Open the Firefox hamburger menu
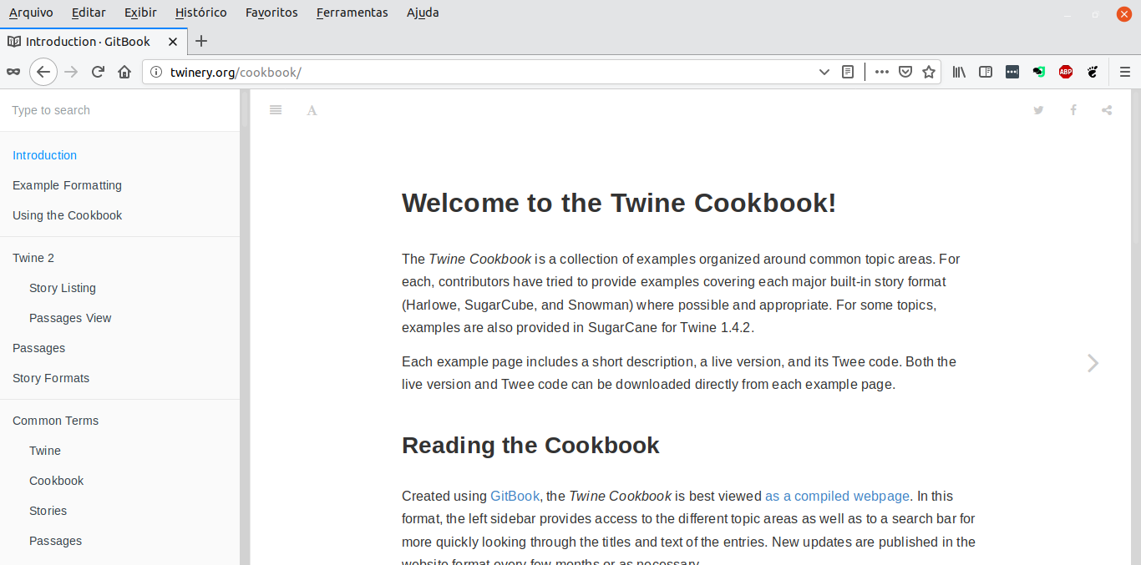The image size is (1141, 565). (x=1125, y=72)
